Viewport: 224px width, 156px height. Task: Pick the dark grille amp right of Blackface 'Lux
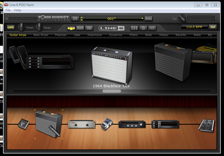click(x=173, y=62)
